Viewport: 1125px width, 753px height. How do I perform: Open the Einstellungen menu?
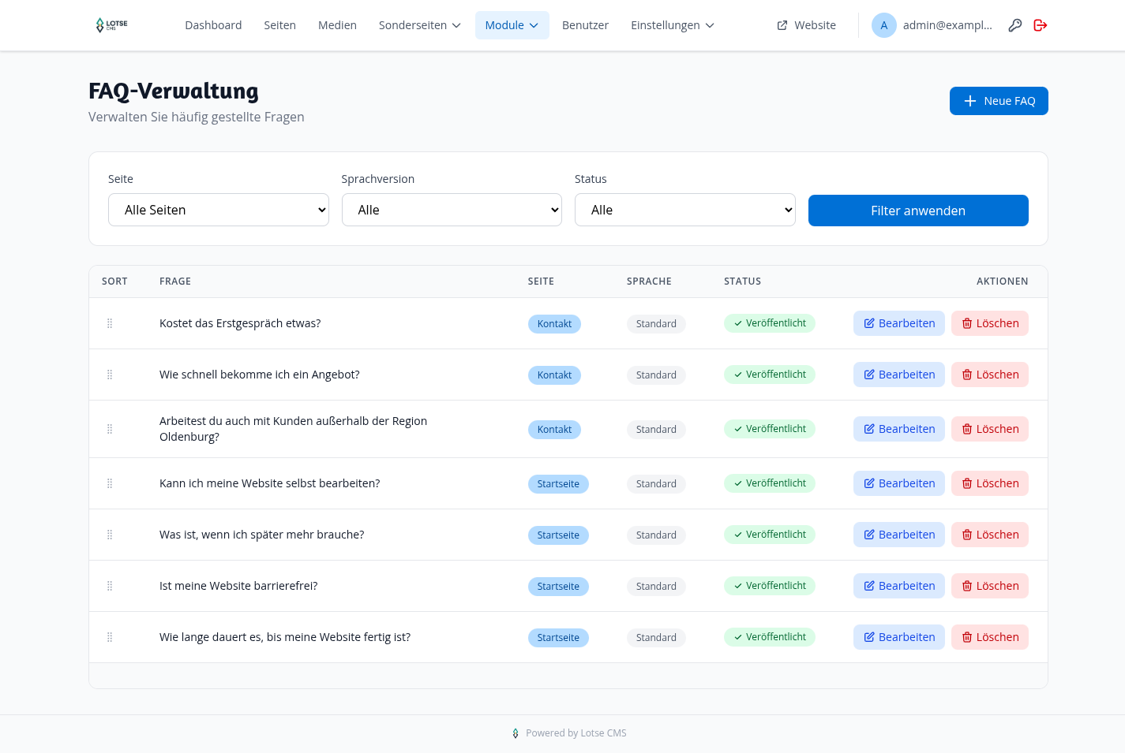[673, 25]
